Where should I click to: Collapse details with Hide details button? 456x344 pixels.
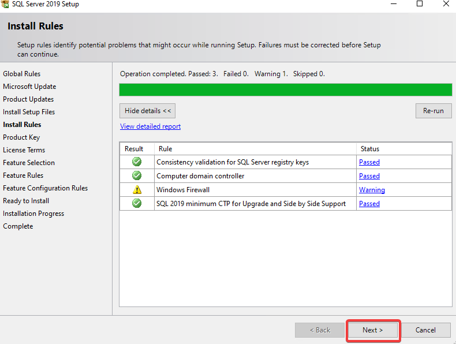click(x=147, y=111)
